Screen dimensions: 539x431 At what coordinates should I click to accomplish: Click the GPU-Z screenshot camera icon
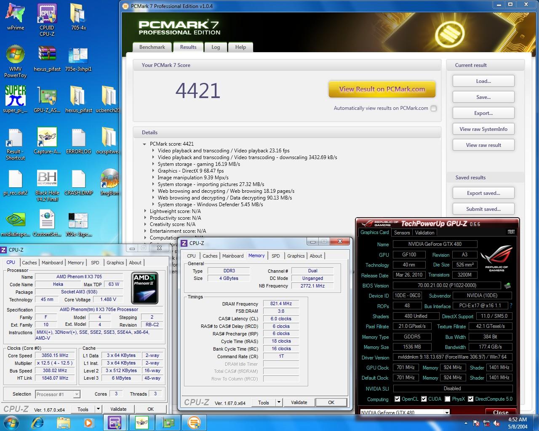coord(511,232)
